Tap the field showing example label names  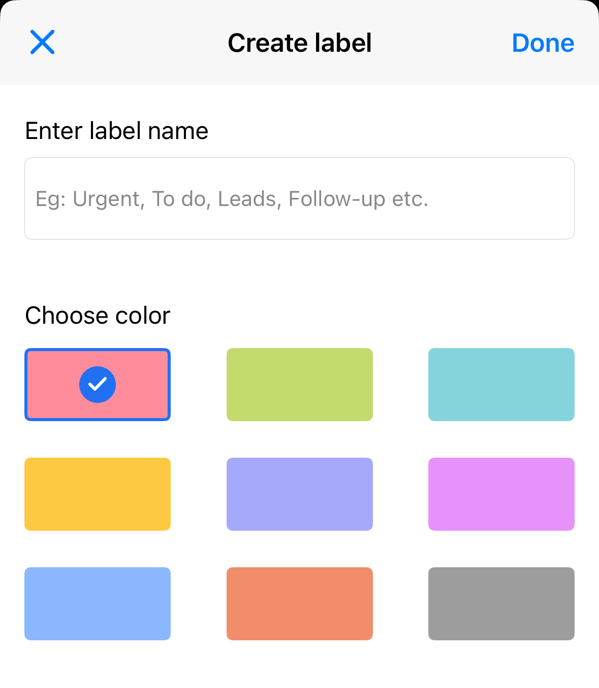(x=299, y=198)
